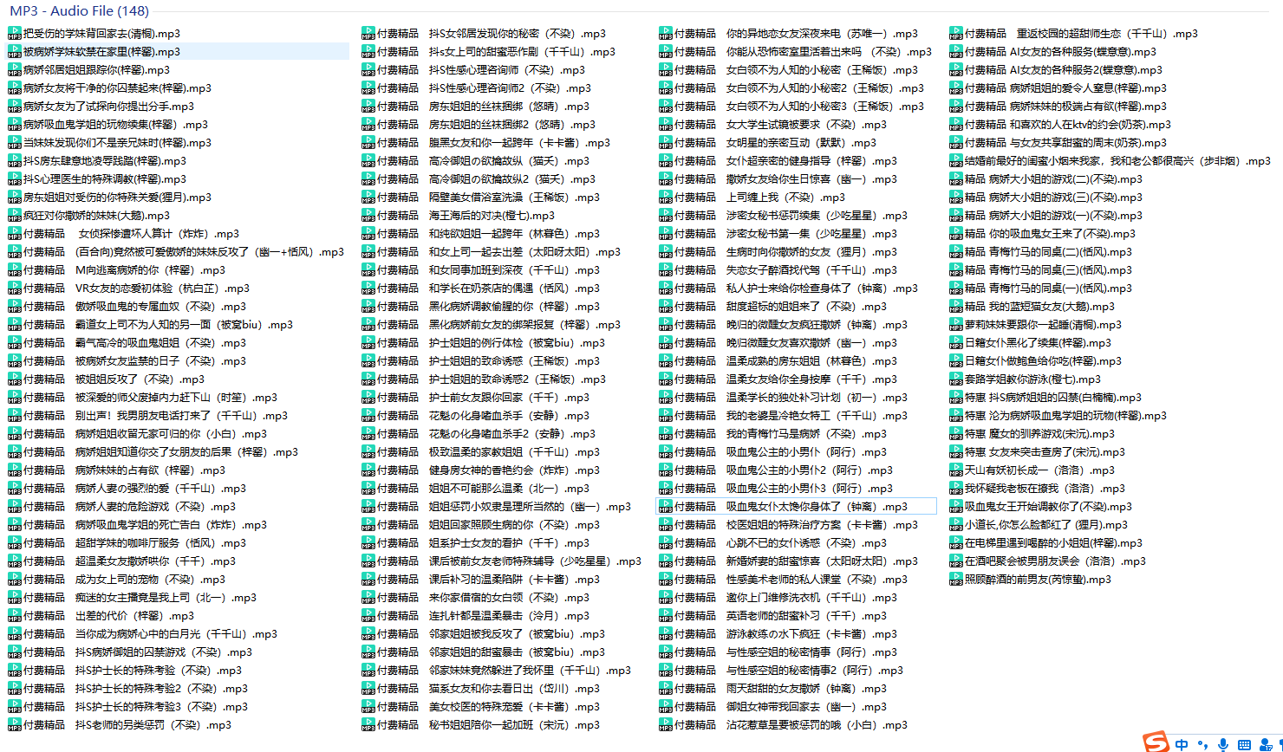Click MP3 icon of 把受伤的学妹背回家去(清桐).mp3
1283x752 pixels.
[x=14, y=34]
